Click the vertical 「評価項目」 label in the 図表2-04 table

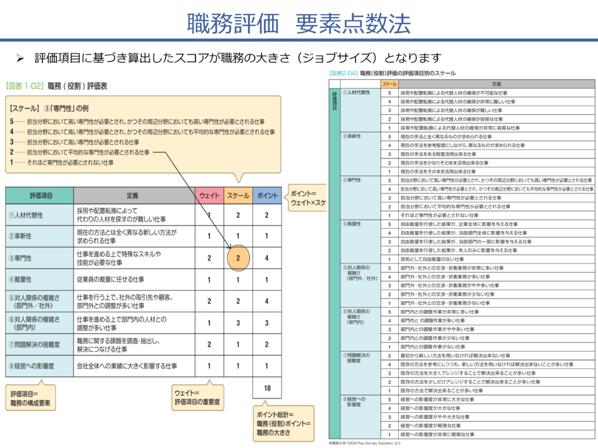(335, 100)
